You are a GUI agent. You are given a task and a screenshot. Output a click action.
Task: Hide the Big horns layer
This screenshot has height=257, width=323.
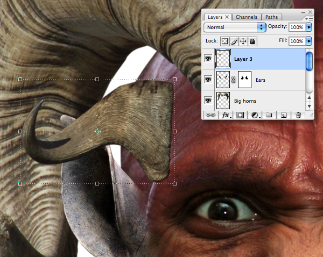tap(208, 101)
